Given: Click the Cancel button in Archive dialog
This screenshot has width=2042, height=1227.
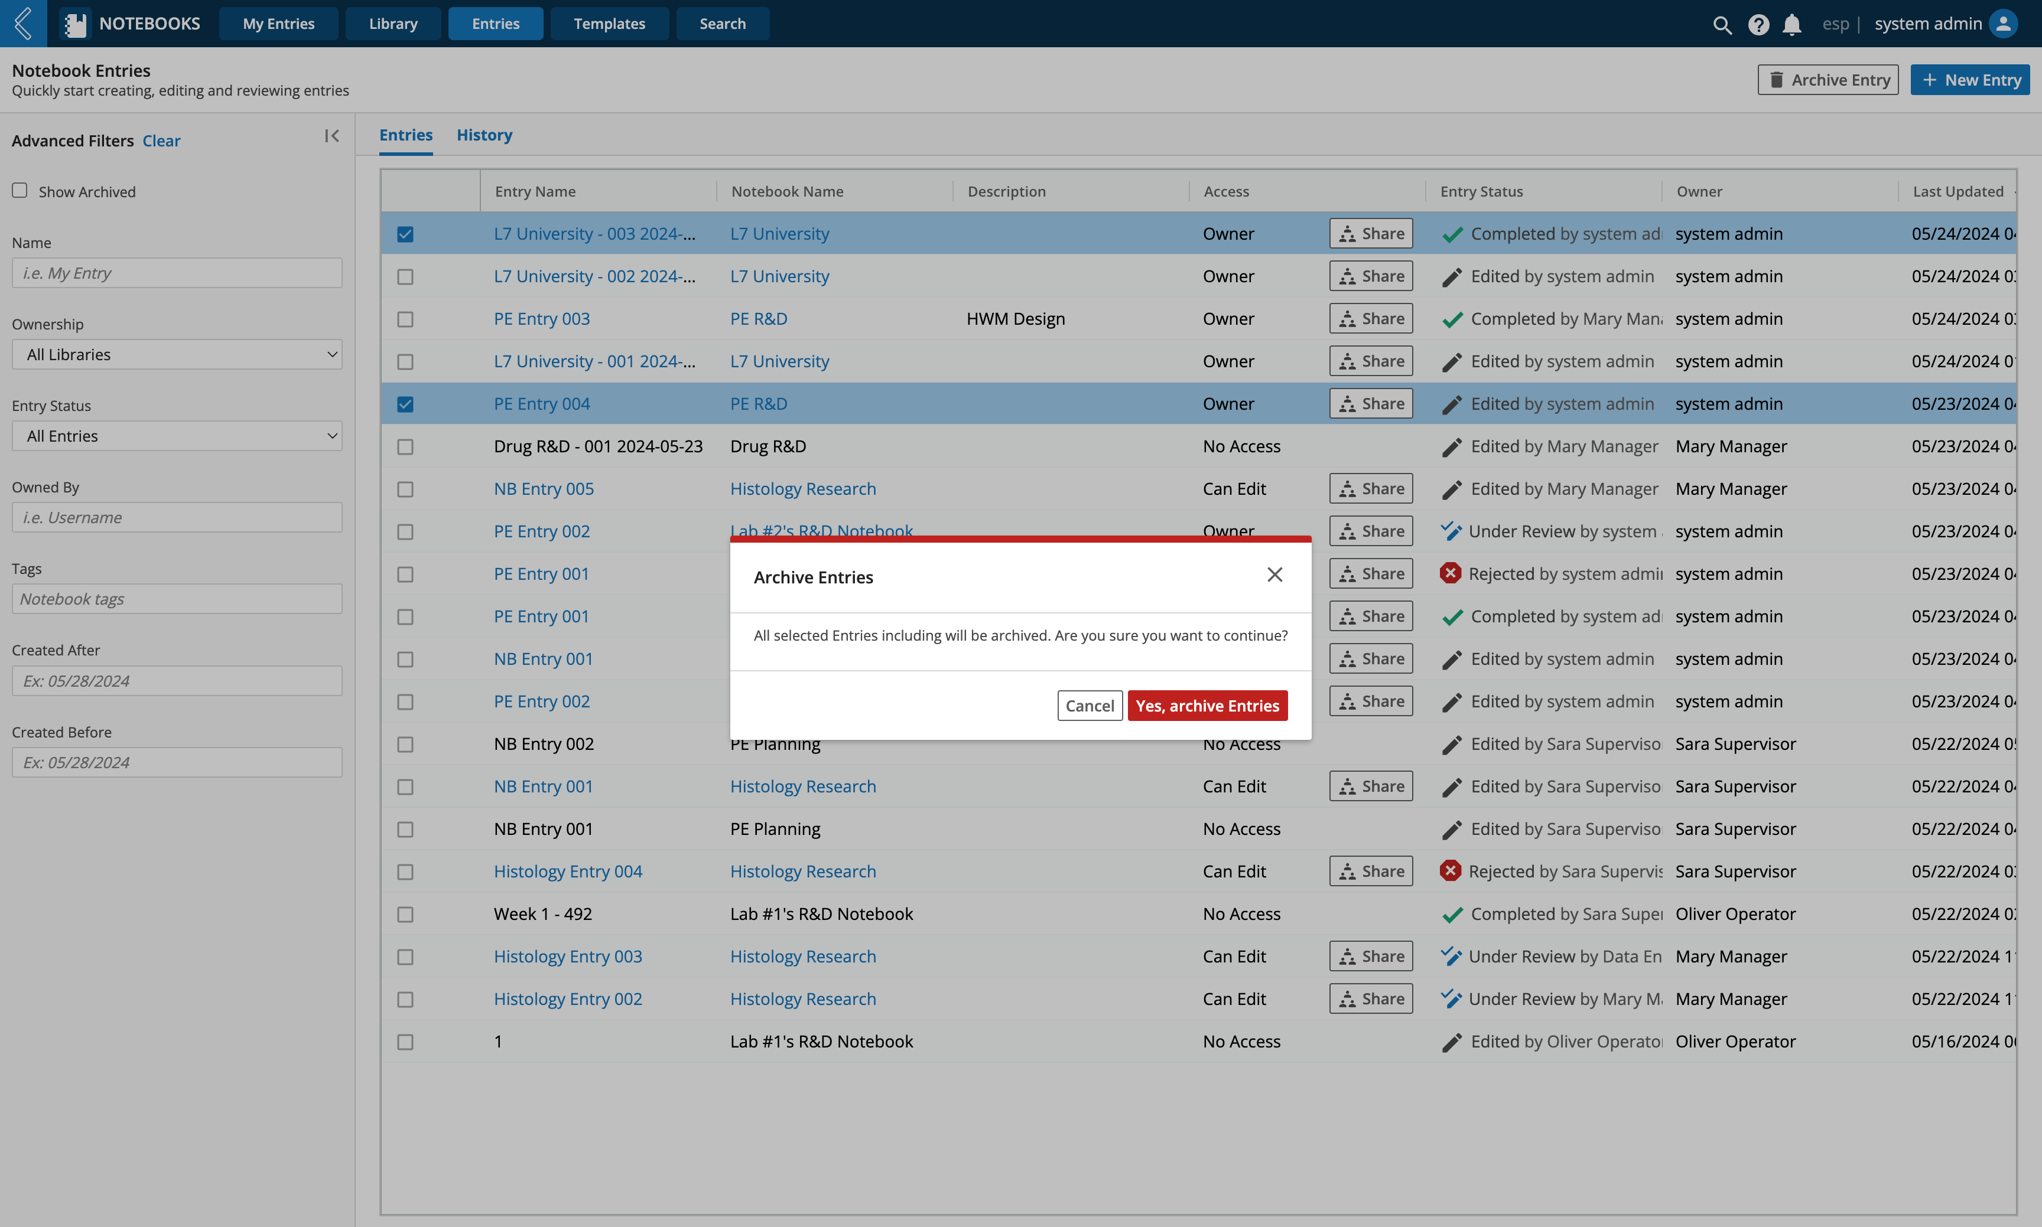Looking at the screenshot, I should pyautogui.click(x=1091, y=705).
